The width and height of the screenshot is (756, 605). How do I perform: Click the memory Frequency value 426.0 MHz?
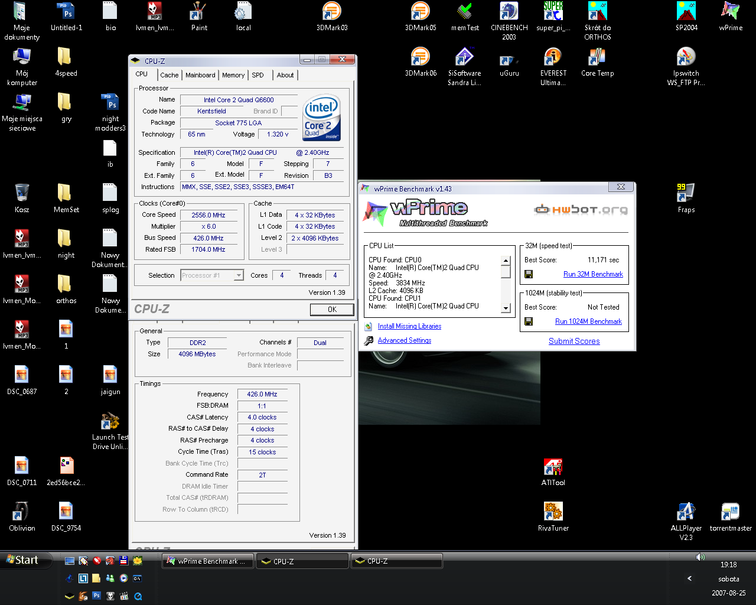[262, 394]
